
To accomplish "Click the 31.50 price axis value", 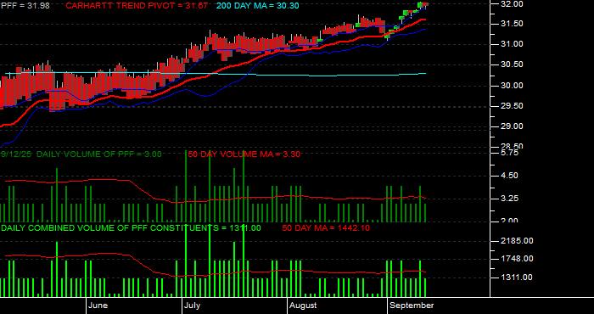I will point(513,24).
